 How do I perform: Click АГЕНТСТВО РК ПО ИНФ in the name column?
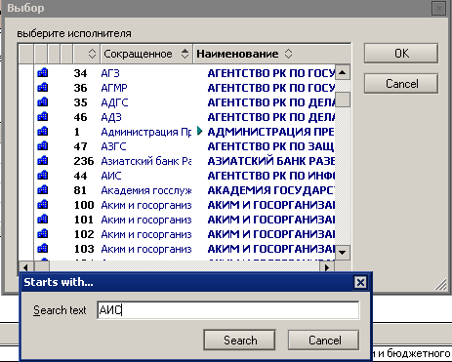click(x=271, y=176)
